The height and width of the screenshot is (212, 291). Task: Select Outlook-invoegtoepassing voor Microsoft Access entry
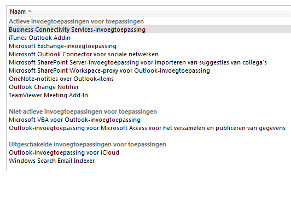coord(149,128)
